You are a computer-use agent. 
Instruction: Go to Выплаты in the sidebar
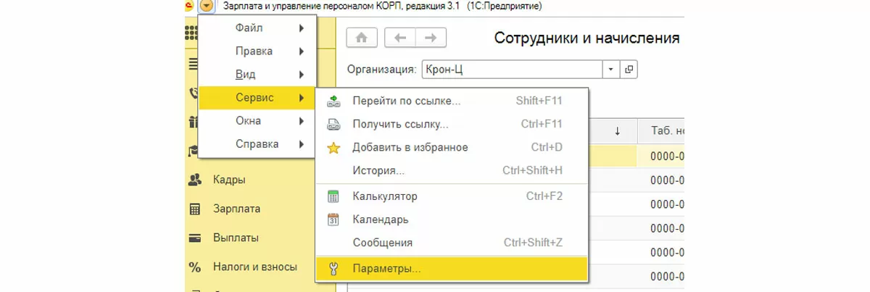pyautogui.click(x=236, y=238)
